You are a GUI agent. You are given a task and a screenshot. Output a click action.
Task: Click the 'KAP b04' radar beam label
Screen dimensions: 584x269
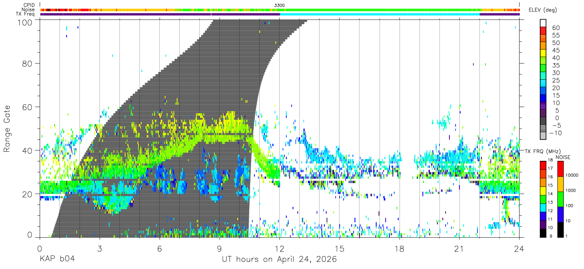pos(57,259)
